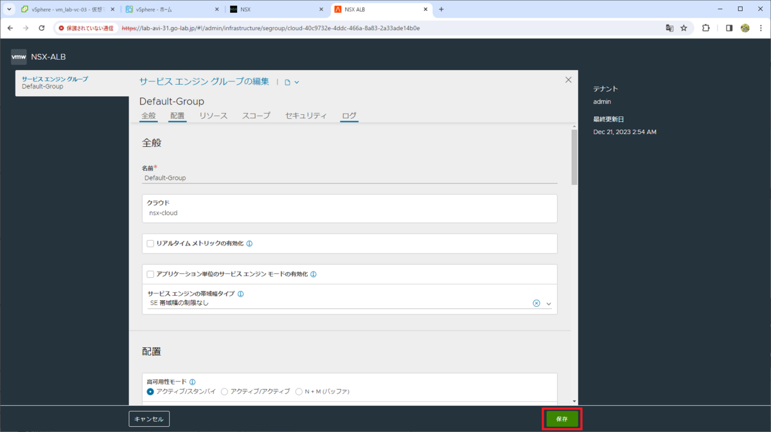Open a new browser tab
Screen dimensions: 771x432
441,10
